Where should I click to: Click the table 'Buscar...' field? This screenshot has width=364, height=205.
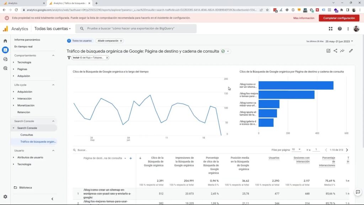click(82, 150)
